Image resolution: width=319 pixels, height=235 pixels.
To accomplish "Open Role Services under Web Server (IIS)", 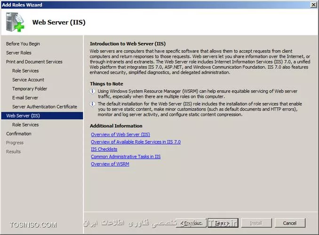I will pyautogui.click(x=25, y=125).
